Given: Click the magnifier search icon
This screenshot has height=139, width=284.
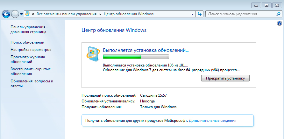Looking at the screenshot, I should pos(279,14).
